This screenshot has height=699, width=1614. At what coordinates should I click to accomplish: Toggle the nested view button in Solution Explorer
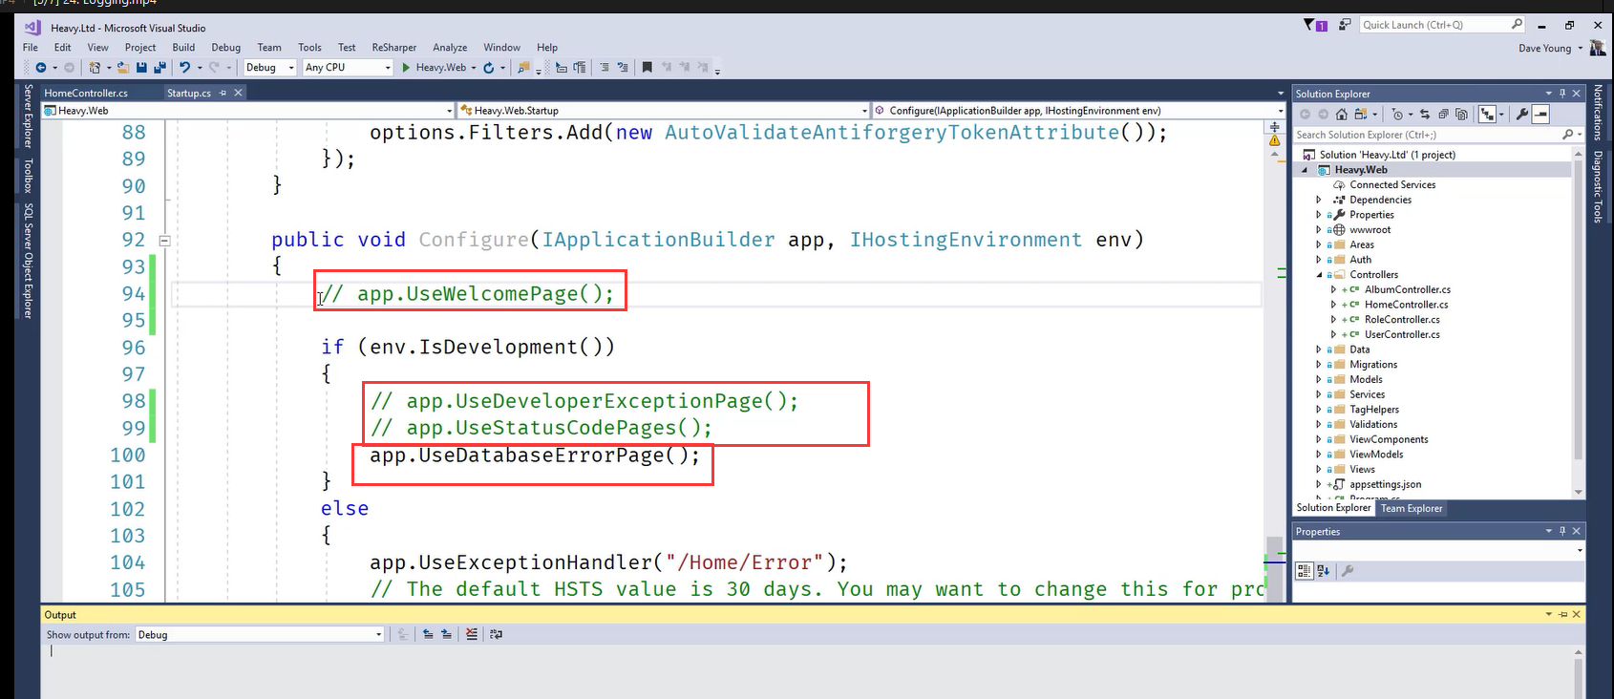coord(1487,114)
